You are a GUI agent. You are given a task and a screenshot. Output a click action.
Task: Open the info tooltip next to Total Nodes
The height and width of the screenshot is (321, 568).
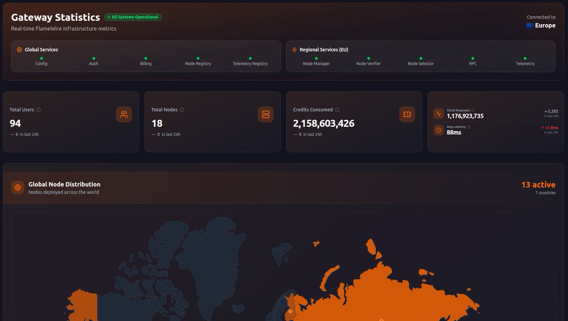click(x=182, y=110)
